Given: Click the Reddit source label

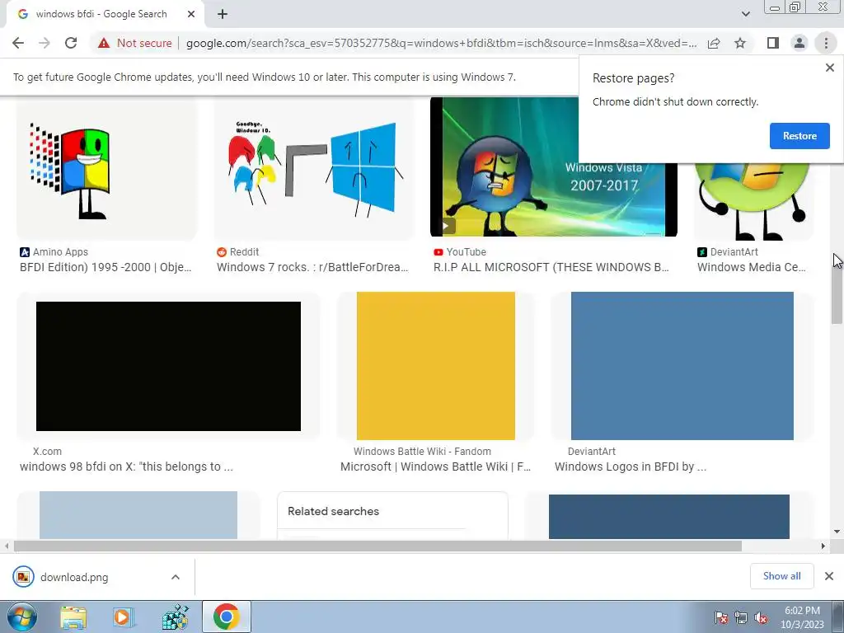Looking at the screenshot, I should (238, 252).
